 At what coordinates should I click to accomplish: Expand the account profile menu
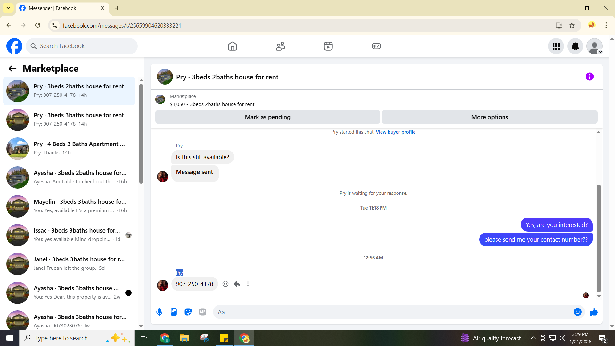click(x=594, y=46)
